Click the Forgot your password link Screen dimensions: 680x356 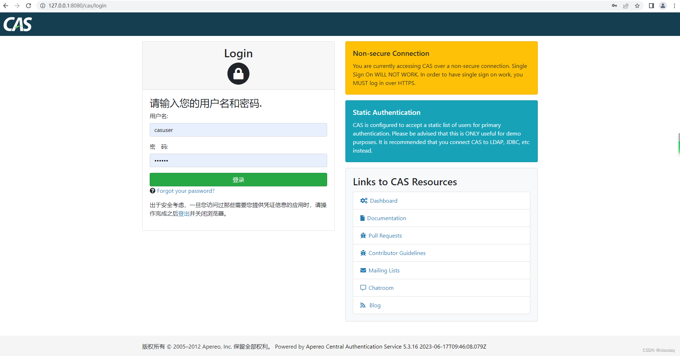pos(185,191)
